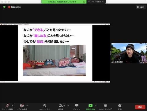Image resolution: width=147 pixels, height=111 pixels.
Task: Unmute microphone with ミュート解除
Action: coord(8,107)
